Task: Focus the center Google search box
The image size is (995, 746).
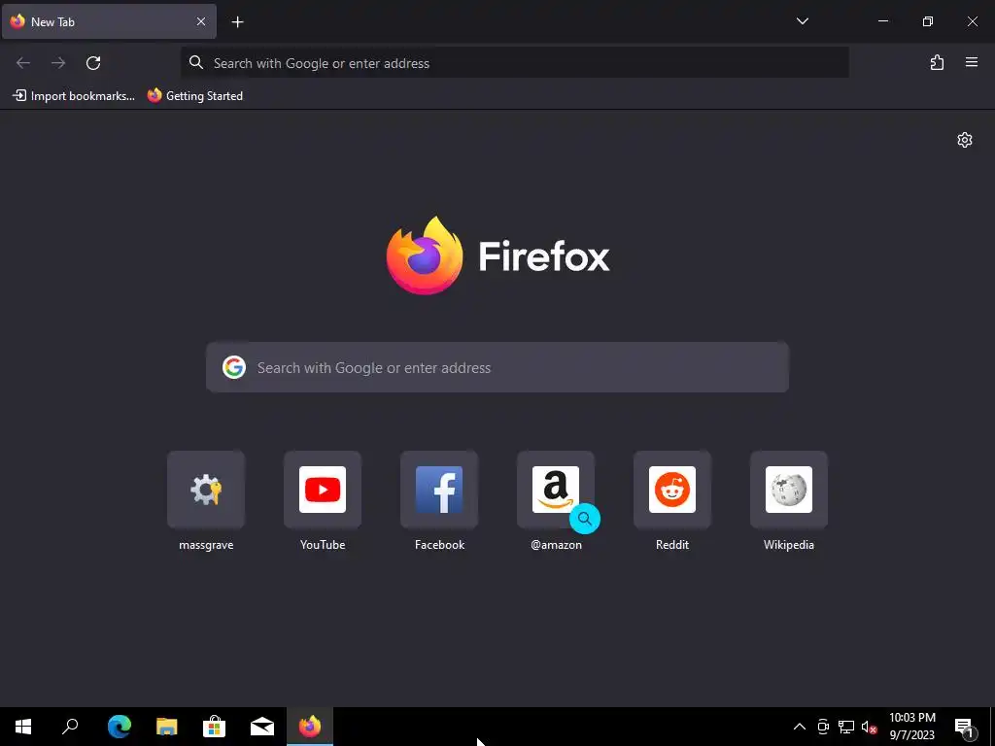Action: pos(497,367)
